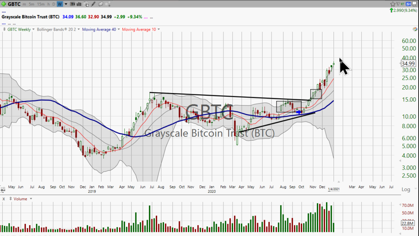Click the close price 34.99 in header
The height and width of the screenshot is (236, 419).
(106, 17)
